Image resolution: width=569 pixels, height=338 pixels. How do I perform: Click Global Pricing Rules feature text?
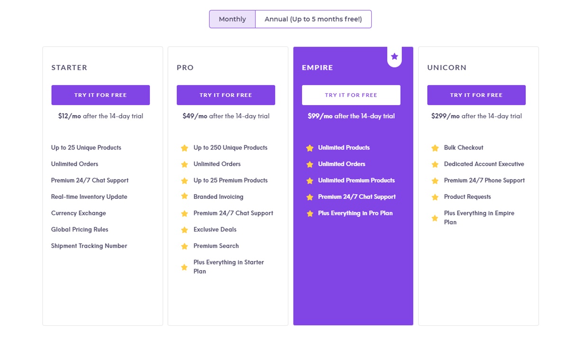[x=80, y=230]
